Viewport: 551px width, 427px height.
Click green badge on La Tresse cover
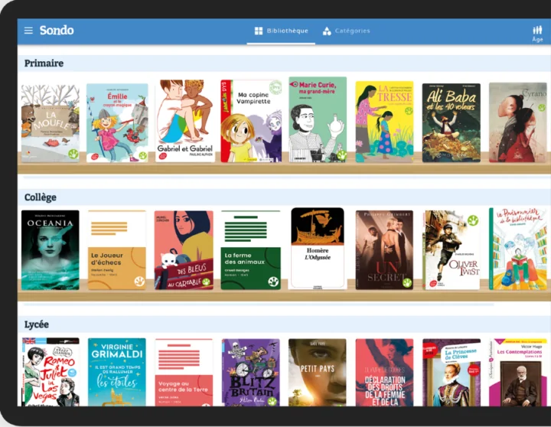tap(409, 111)
